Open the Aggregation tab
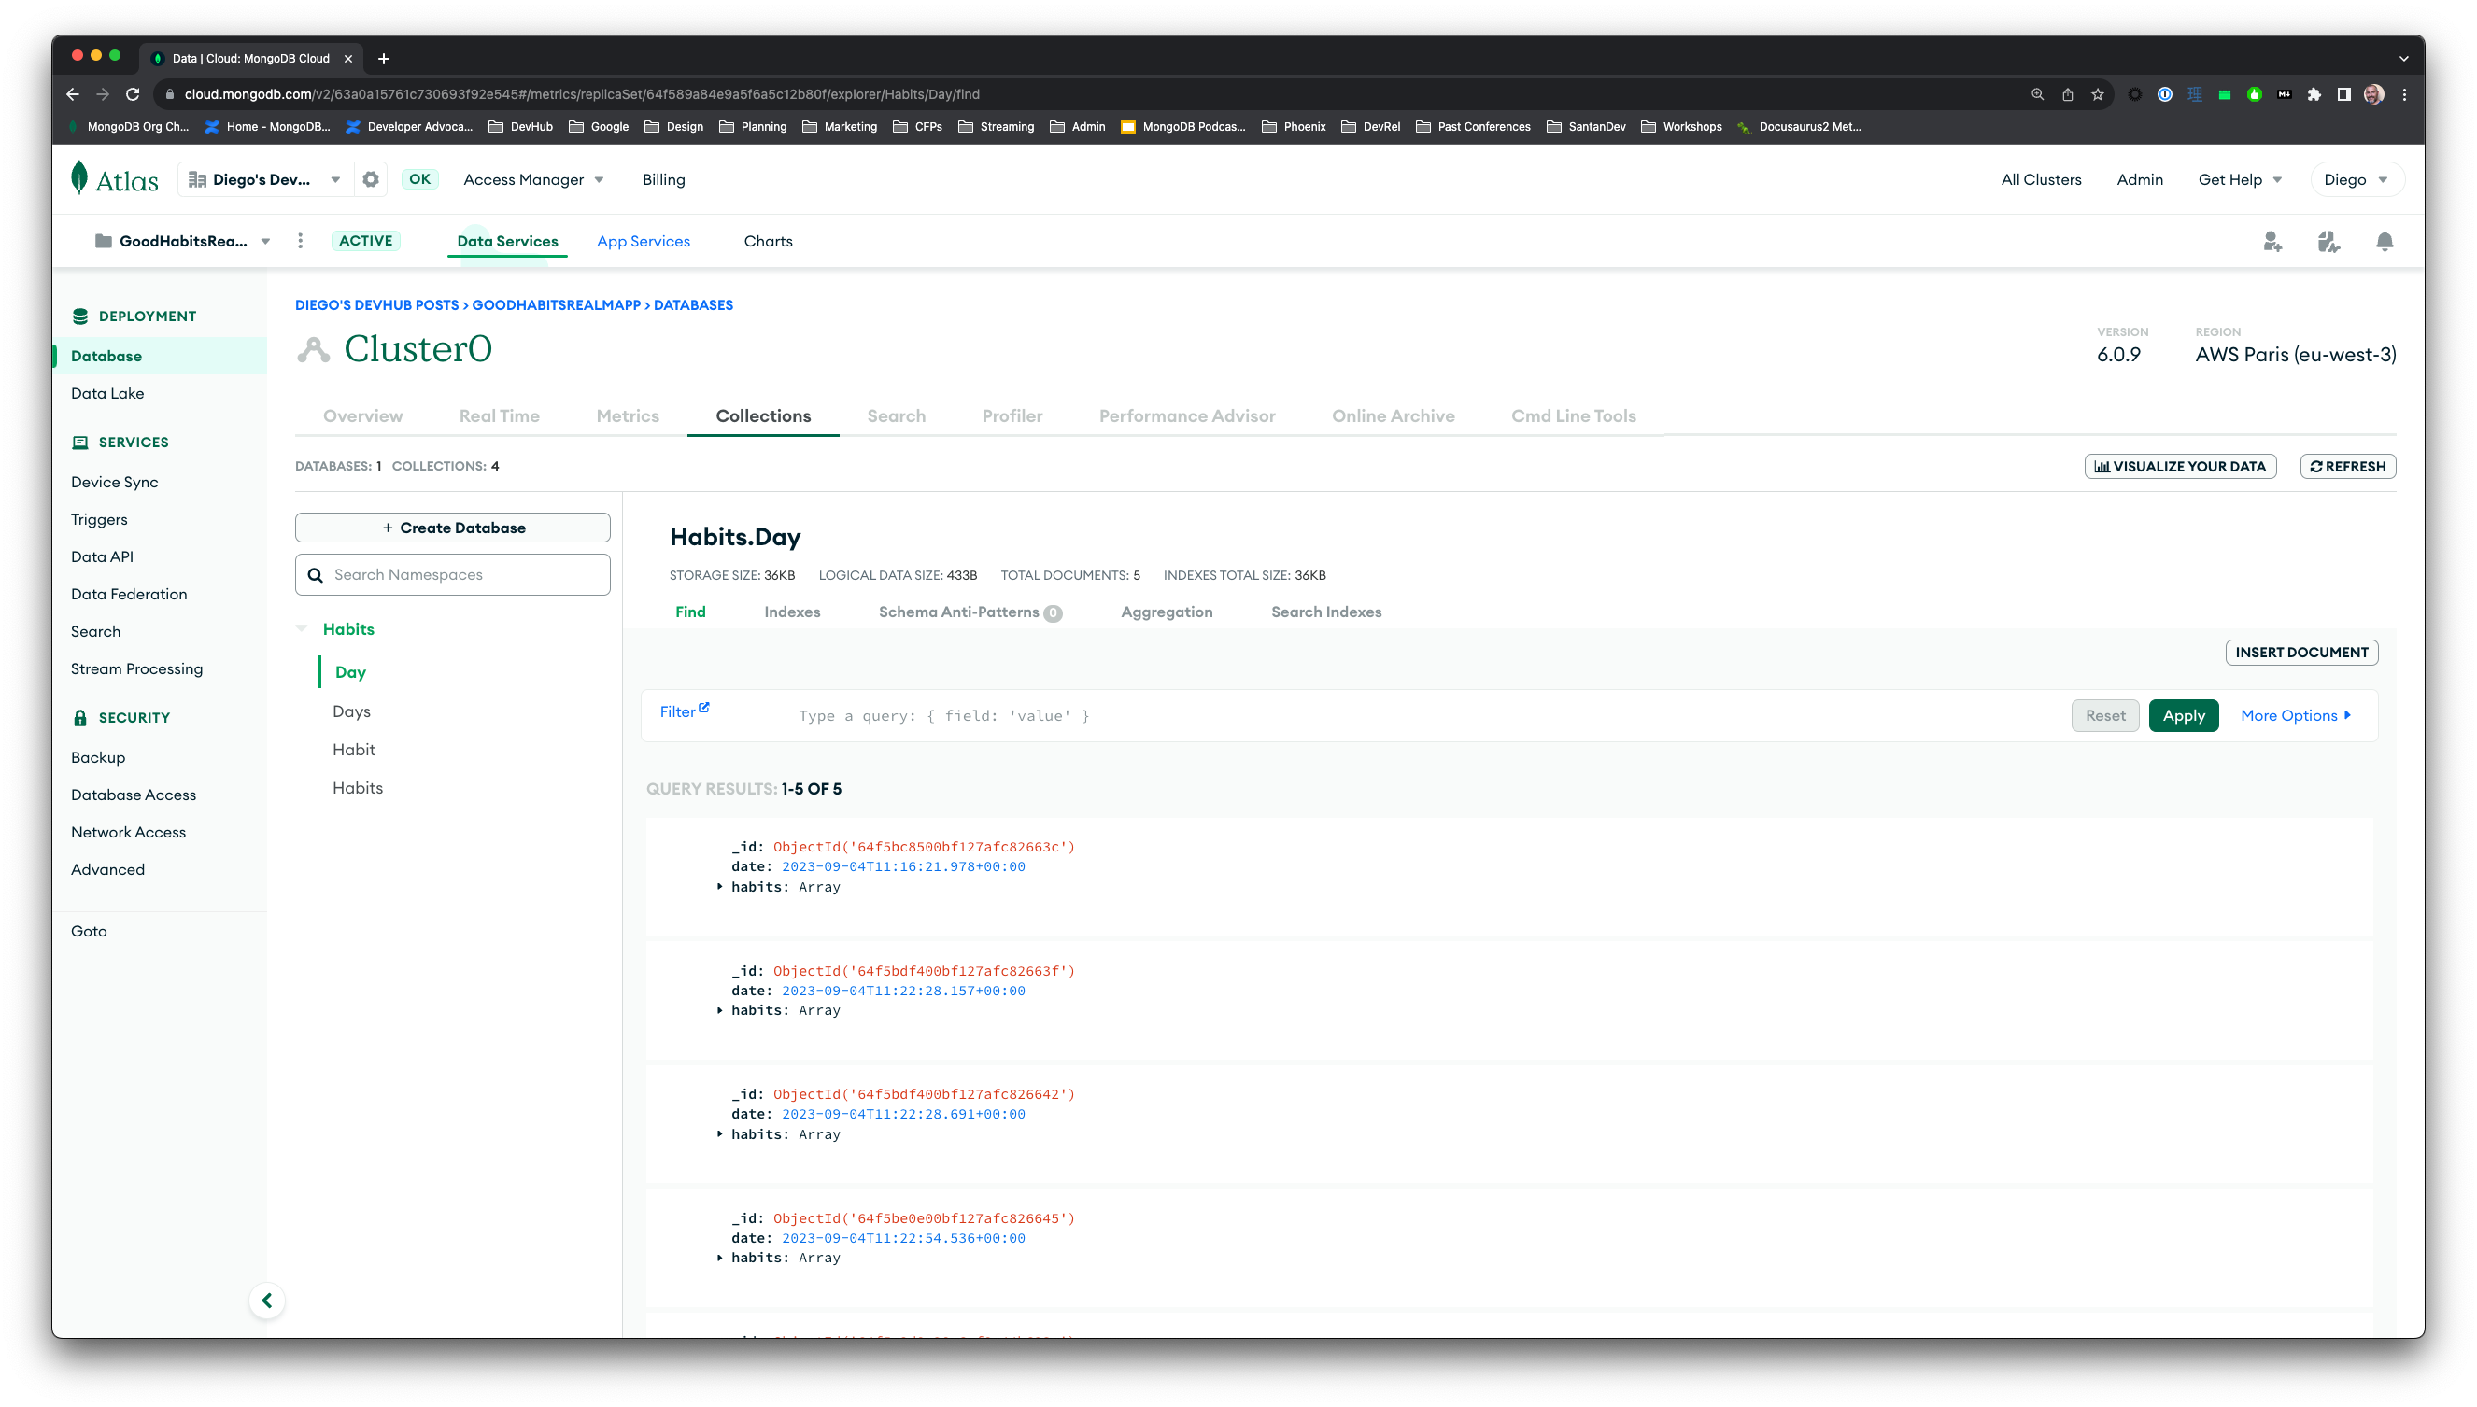2477x1407 pixels. pos(1167,612)
